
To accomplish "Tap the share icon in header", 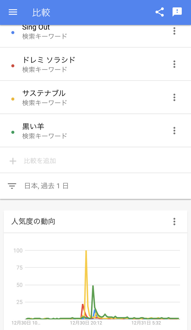I will click(x=160, y=12).
